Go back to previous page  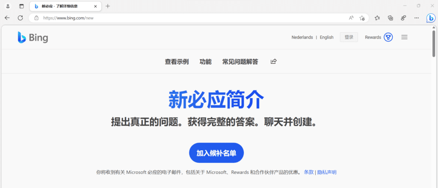click(x=7, y=18)
